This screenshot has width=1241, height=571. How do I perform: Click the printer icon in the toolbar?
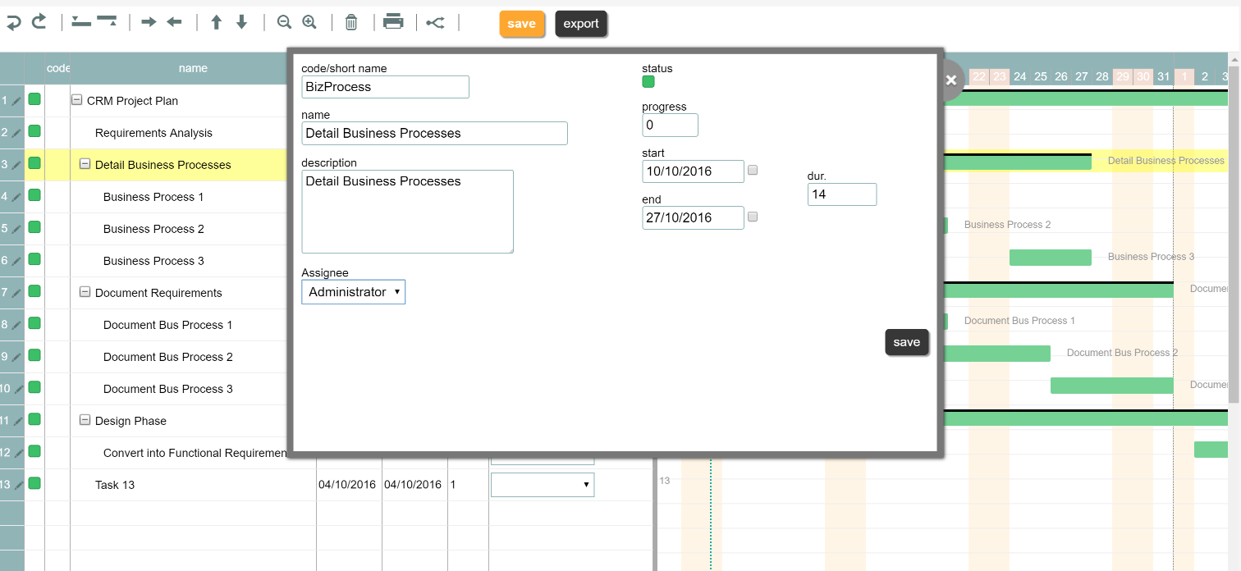pyautogui.click(x=394, y=22)
